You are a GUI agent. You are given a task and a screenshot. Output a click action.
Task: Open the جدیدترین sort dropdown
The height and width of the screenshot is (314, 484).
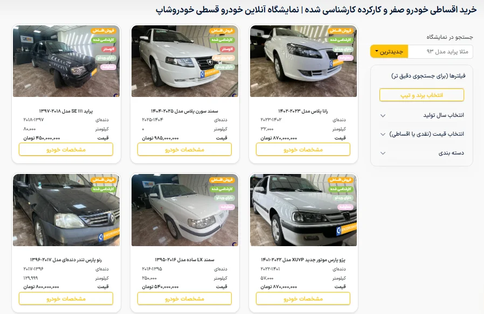click(389, 52)
